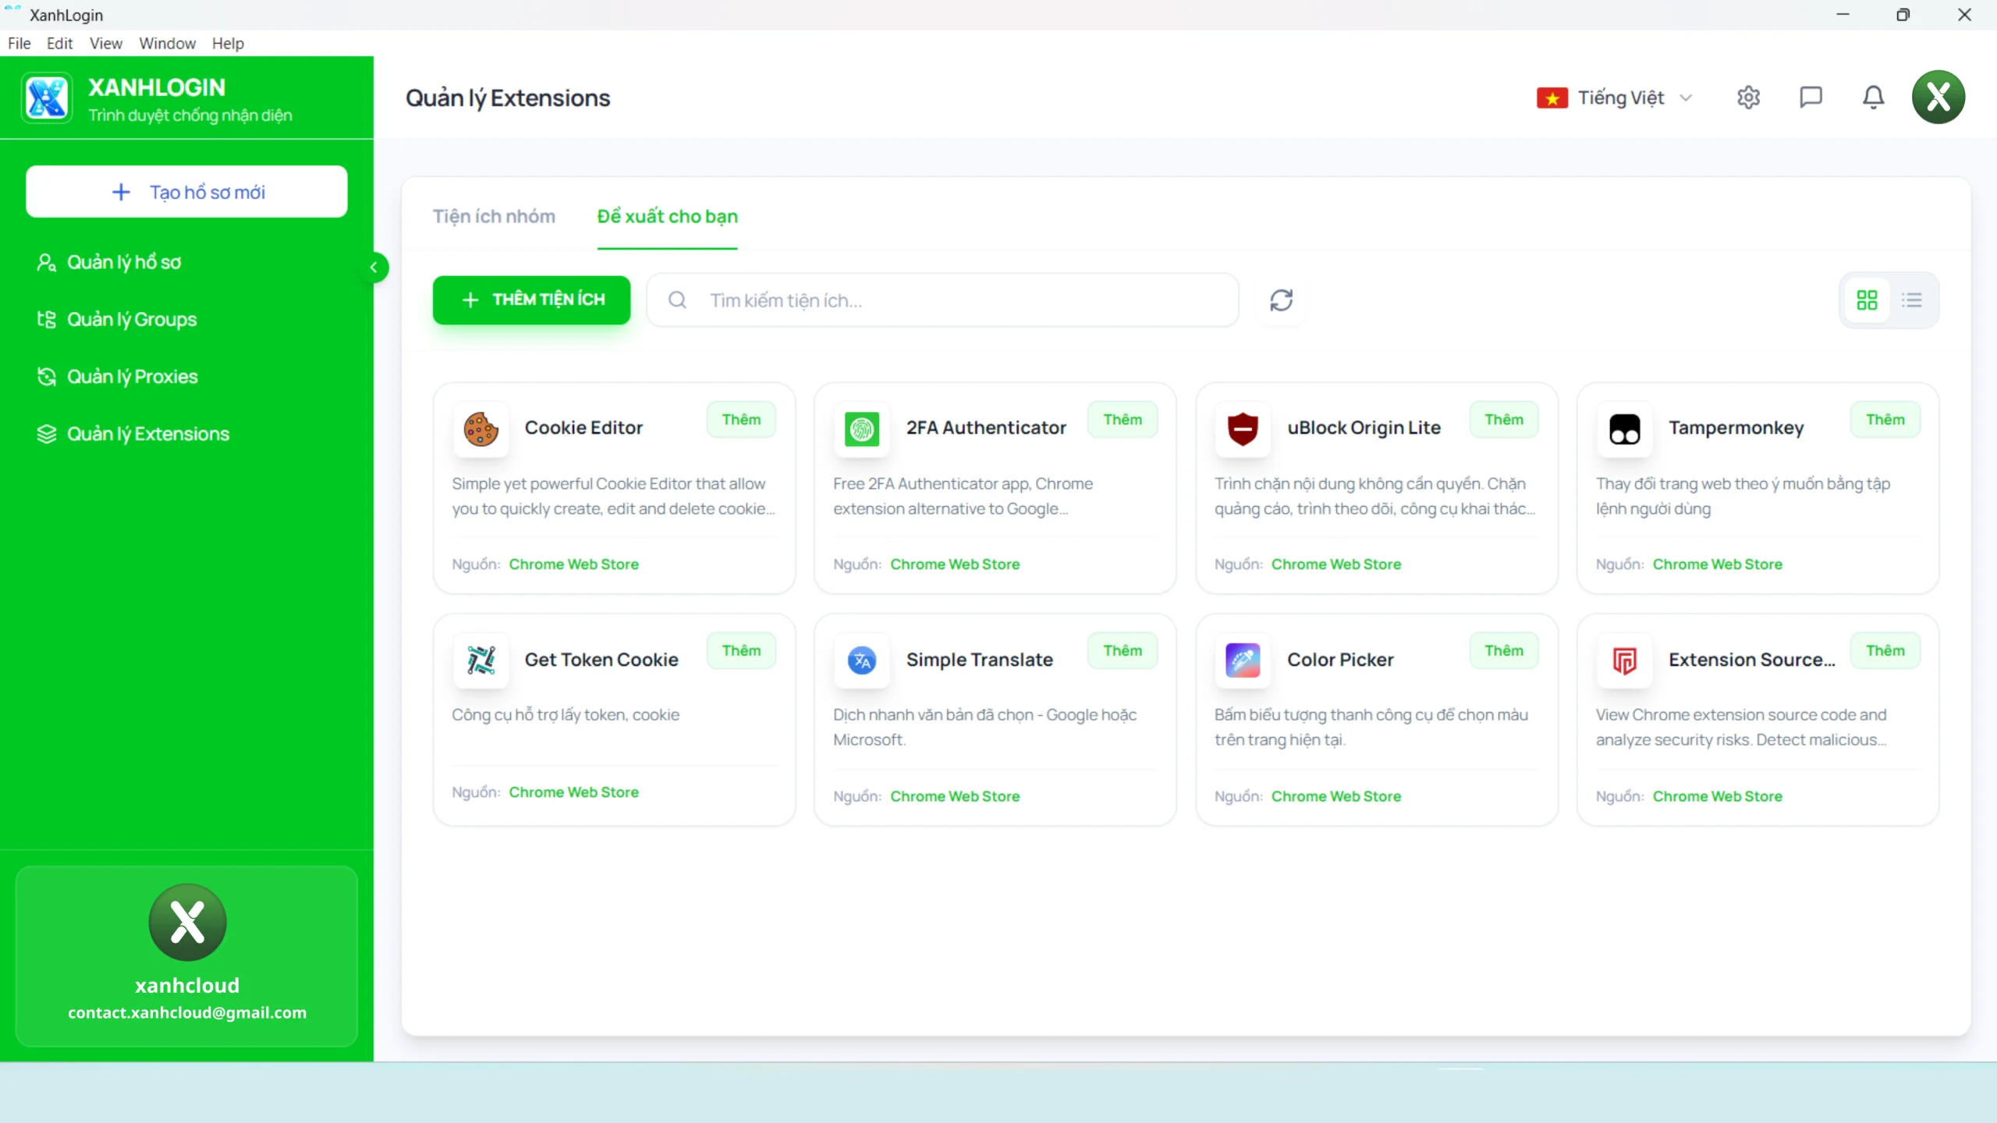Add the Color Picker extension
This screenshot has height=1123, width=1997.
click(1504, 651)
